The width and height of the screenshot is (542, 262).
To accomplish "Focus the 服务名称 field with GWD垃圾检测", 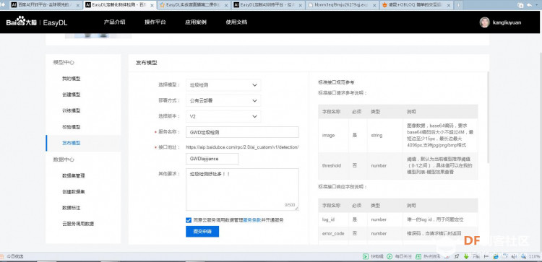I will coord(242,132).
